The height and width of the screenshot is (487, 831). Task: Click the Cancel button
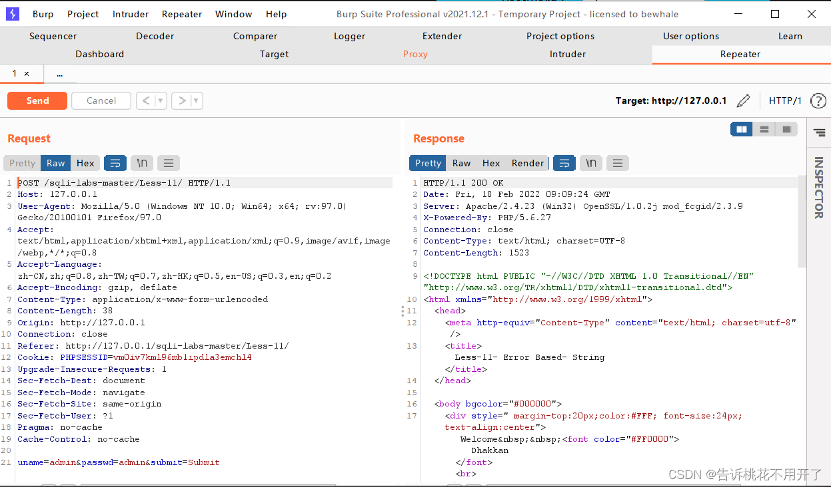click(x=101, y=101)
